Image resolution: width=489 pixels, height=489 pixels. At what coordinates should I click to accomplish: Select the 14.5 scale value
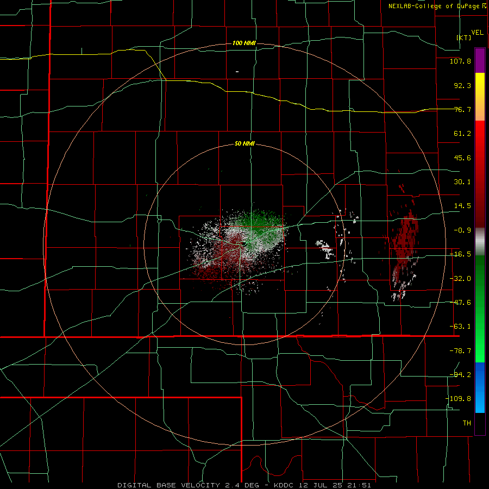[462, 206]
